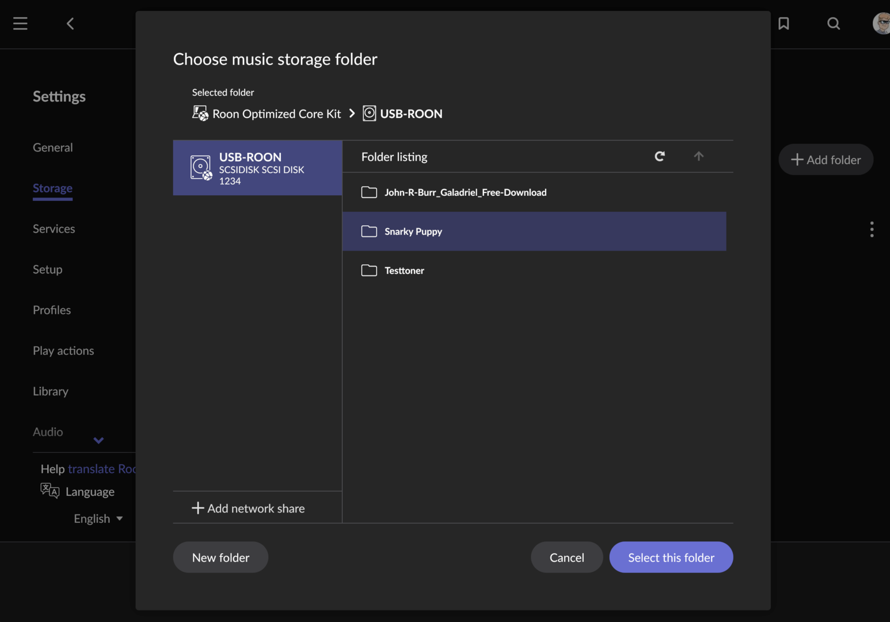890x622 pixels.
Task: Click the user profile avatar
Action: (881, 24)
